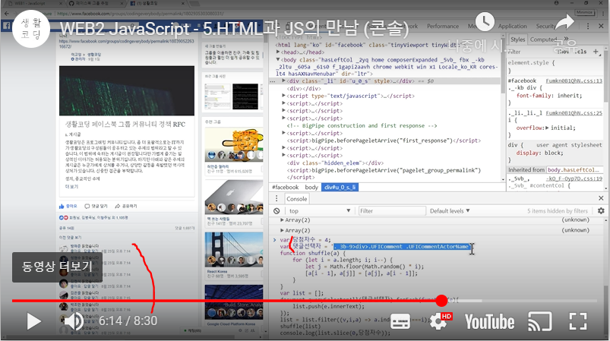Close the console drawer

601,198
